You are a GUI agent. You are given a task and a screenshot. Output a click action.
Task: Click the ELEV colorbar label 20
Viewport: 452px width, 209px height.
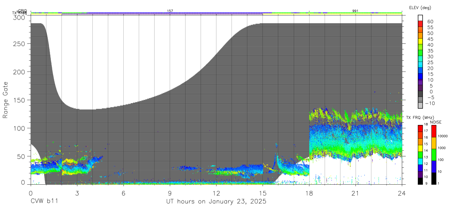(430, 69)
